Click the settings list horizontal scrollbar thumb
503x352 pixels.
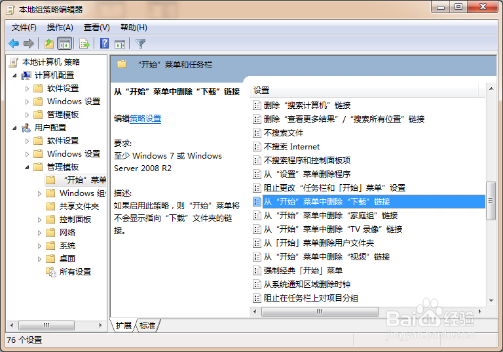tap(320, 311)
